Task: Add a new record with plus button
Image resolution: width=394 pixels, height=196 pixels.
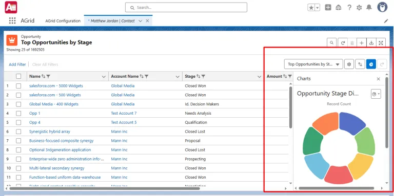Action: coord(362,43)
